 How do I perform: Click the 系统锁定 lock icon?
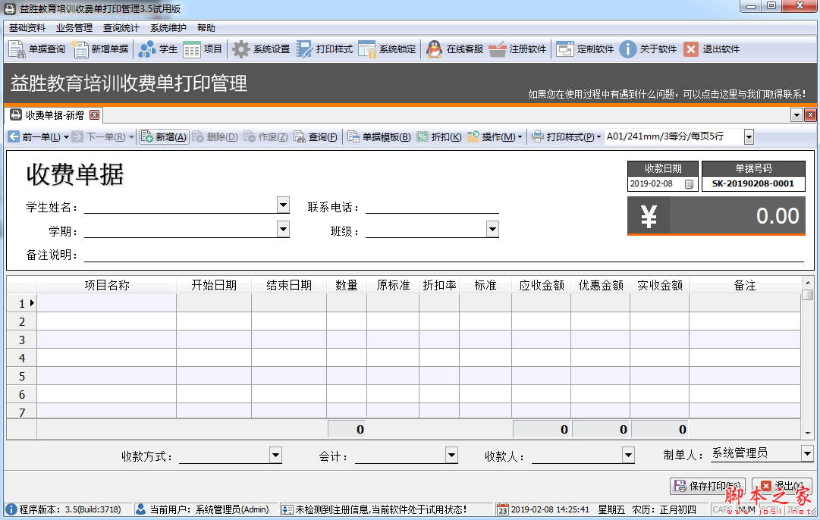(x=367, y=49)
